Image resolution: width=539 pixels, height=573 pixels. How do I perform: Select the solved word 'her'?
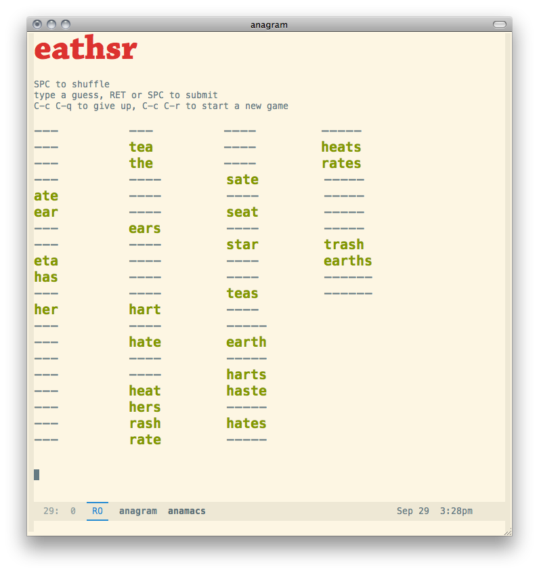click(x=46, y=310)
